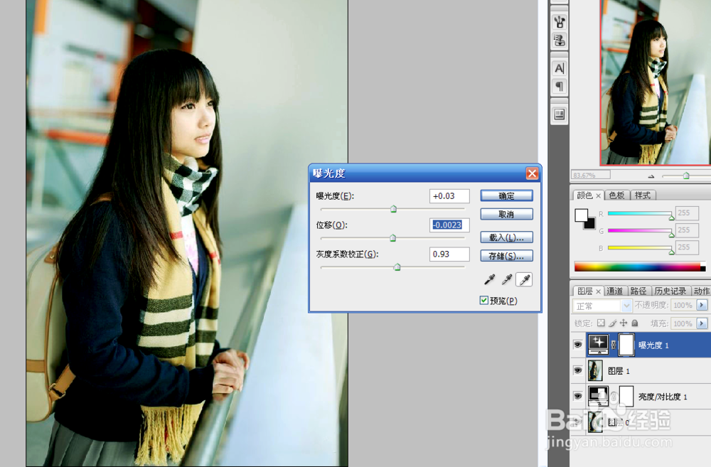
Task: Click the lock transparent pixels icon
Action: (x=601, y=323)
